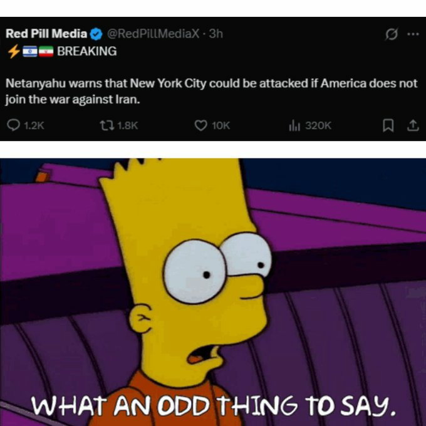The image size is (426, 426).
Task: Bookmark this Red Pill Media post
Action: [x=388, y=125]
